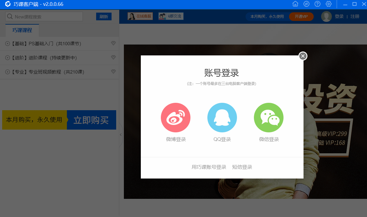This screenshot has height=217, width=367.
Task: Select the 巧课课程 tab
Action: (22, 30)
